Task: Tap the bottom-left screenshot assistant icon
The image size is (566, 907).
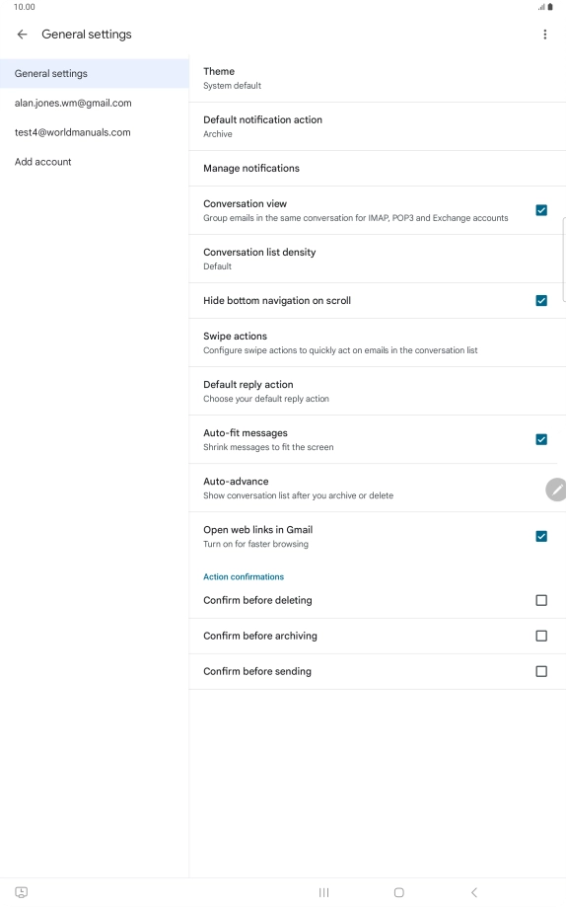Action: click(x=22, y=892)
